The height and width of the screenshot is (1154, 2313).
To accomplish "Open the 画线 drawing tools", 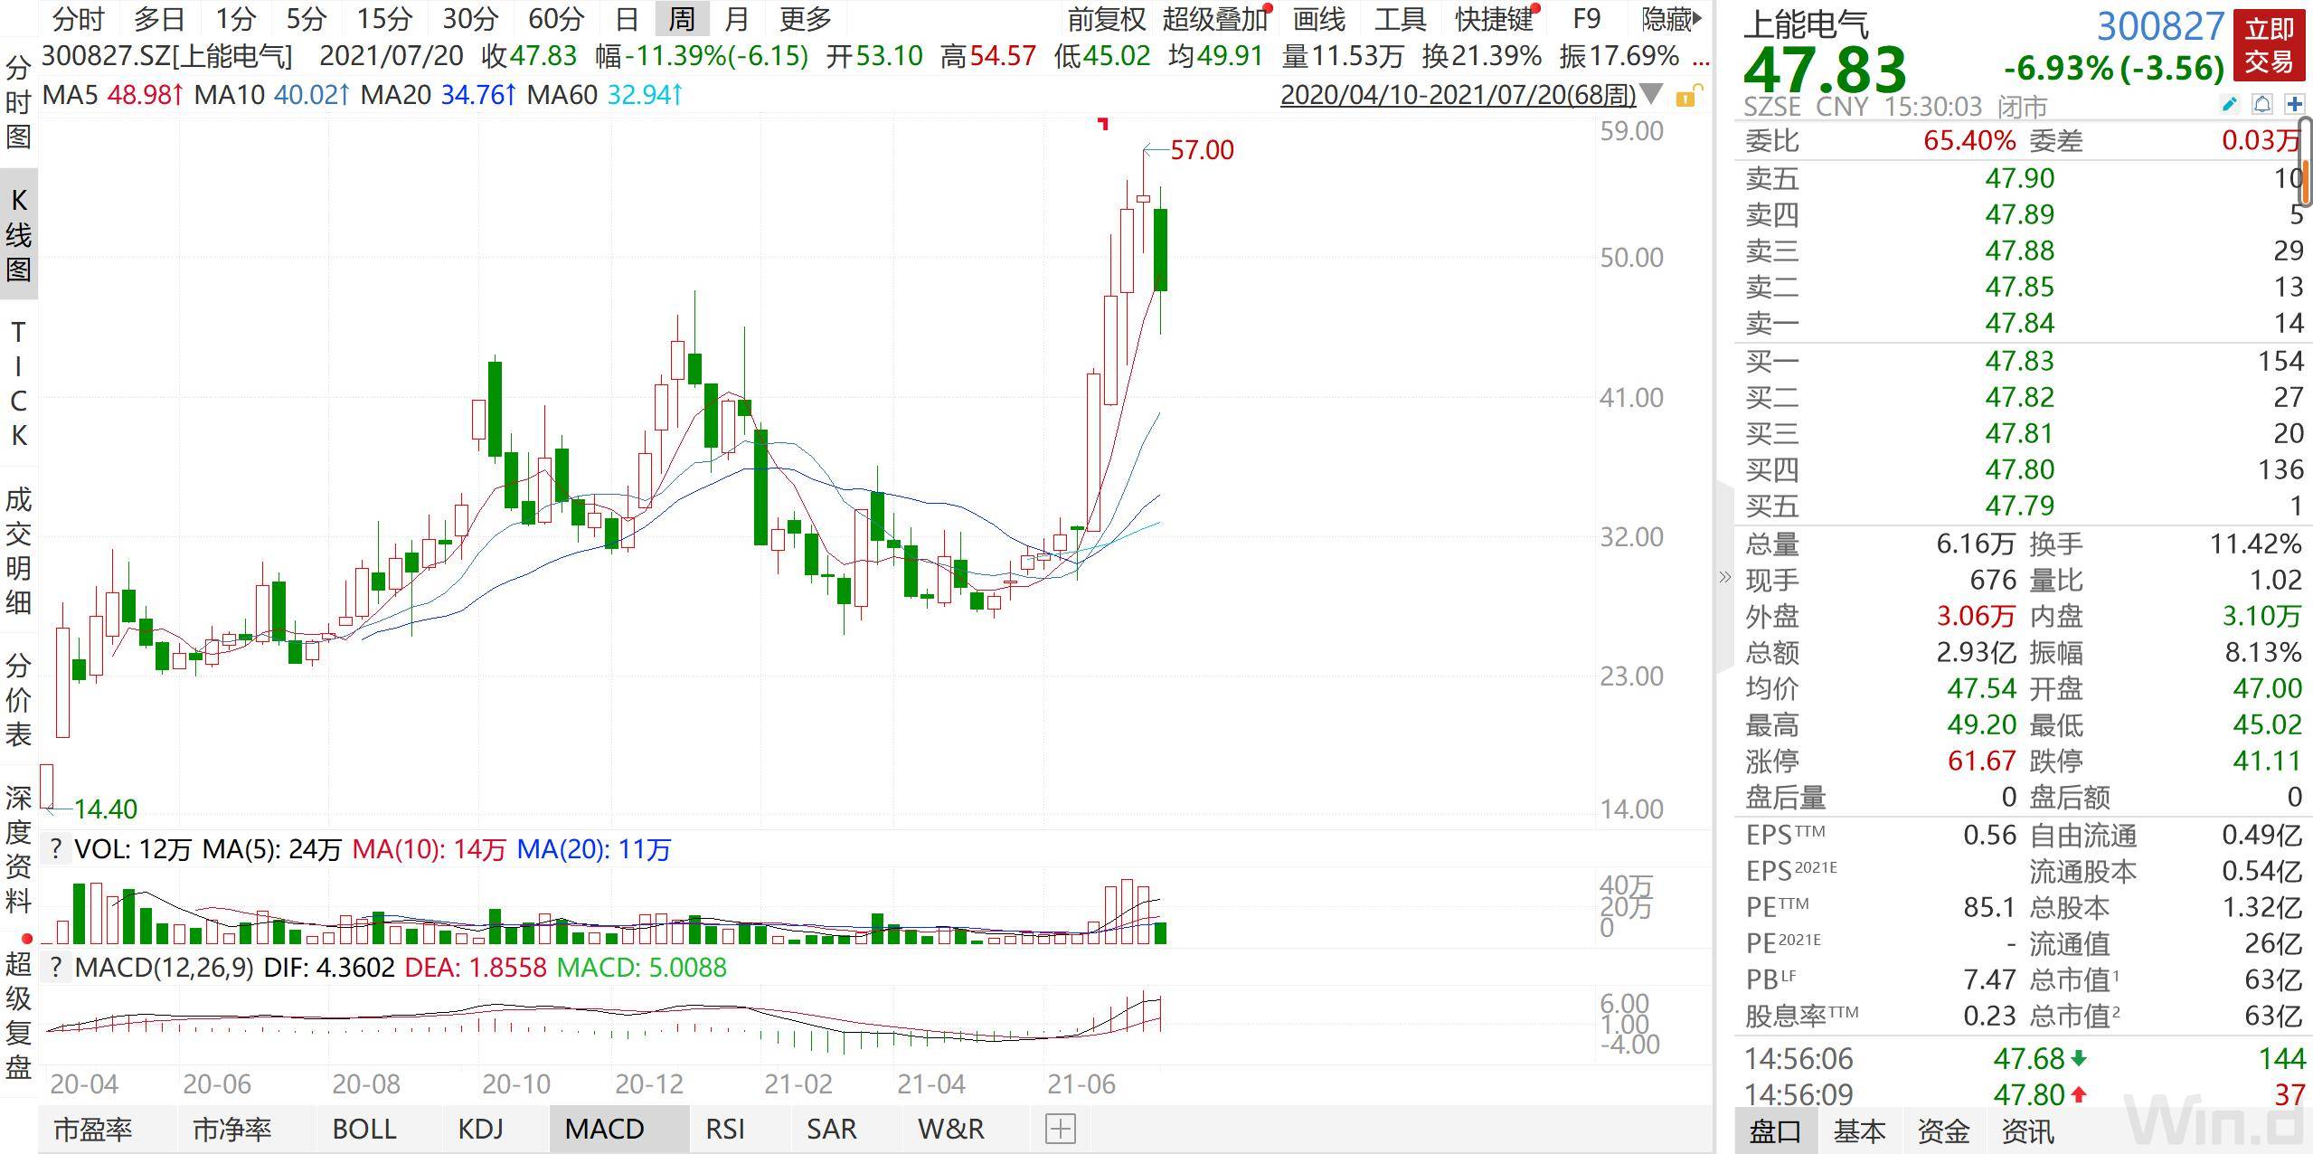I will point(1318,18).
